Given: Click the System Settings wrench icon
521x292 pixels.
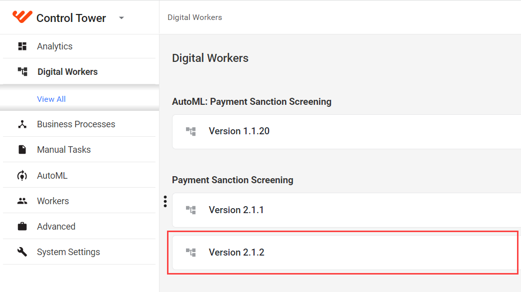Looking at the screenshot, I should [x=22, y=252].
